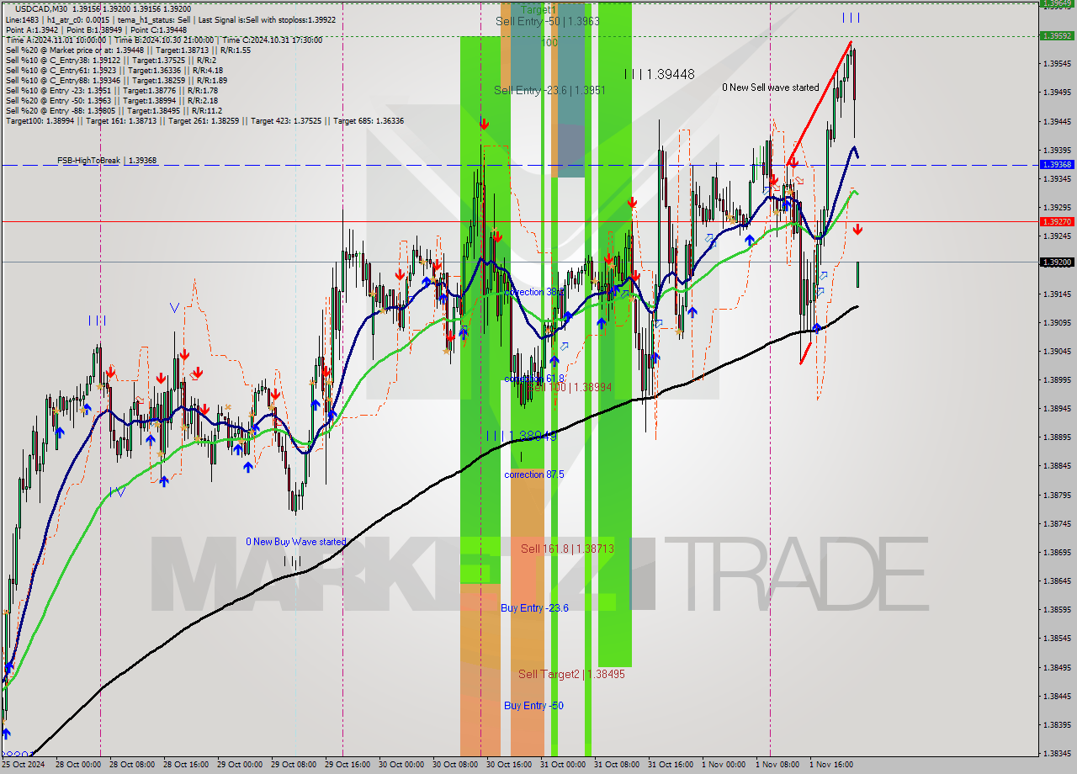Click the 1.38345 price axis value
1077x774 pixels.
(x=1057, y=753)
